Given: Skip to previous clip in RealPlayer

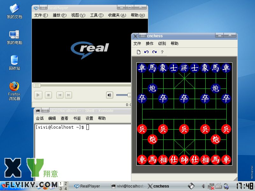Looking at the screenshot, I should [x=60, y=95].
